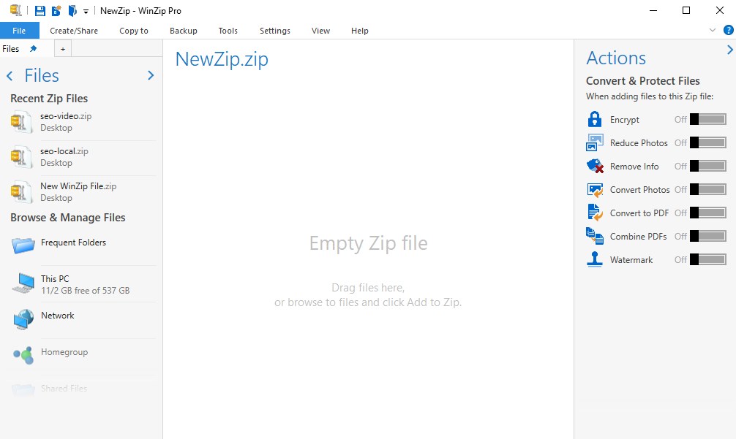The image size is (736, 439).
Task: Enable the Watermark toggle
Action: (708, 259)
